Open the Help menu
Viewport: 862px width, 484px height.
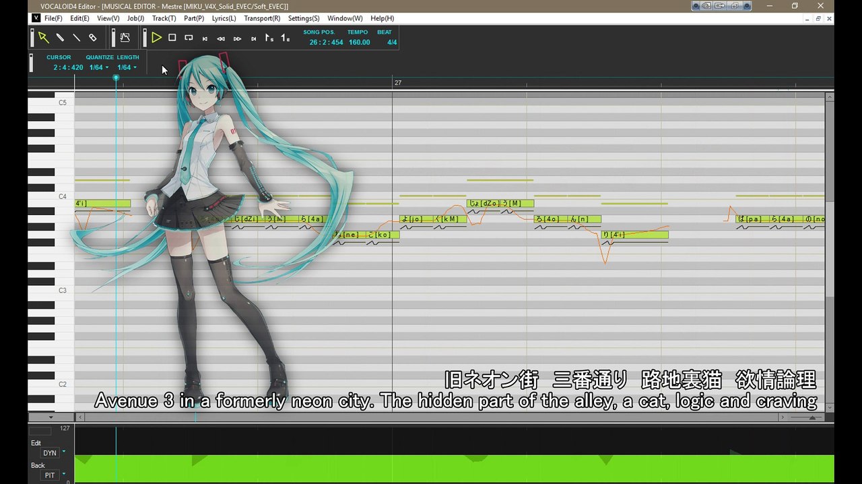click(x=382, y=18)
